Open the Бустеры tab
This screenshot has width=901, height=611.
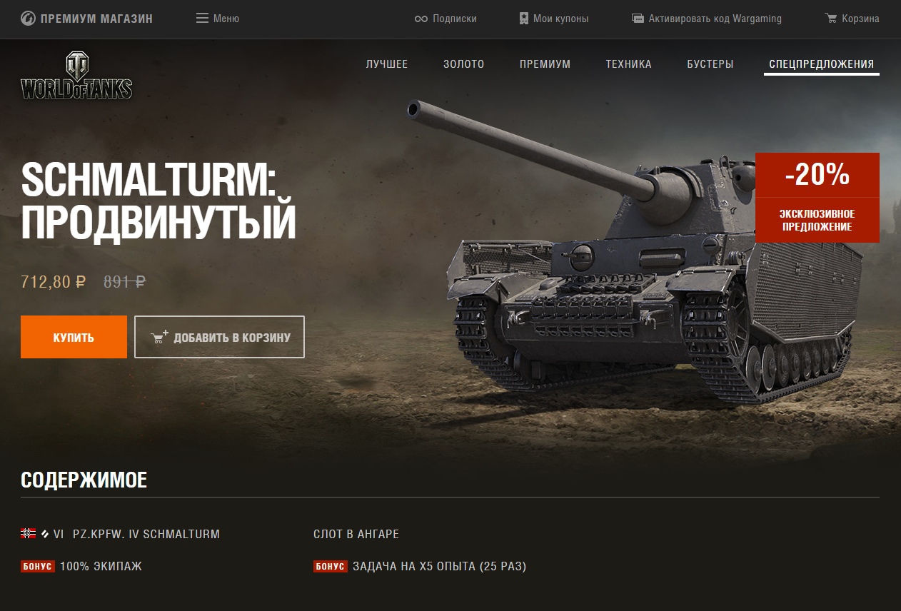click(x=710, y=64)
